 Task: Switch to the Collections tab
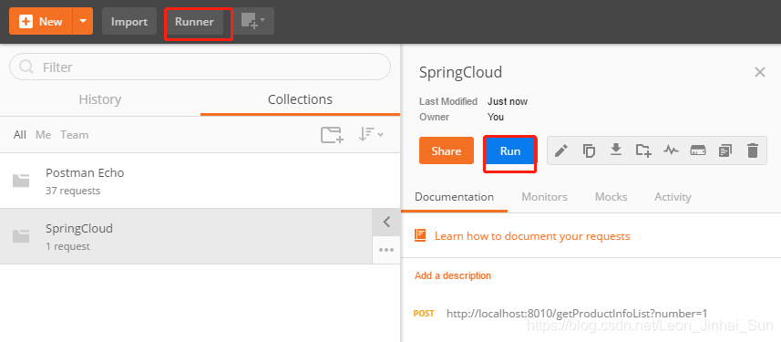pyautogui.click(x=300, y=99)
